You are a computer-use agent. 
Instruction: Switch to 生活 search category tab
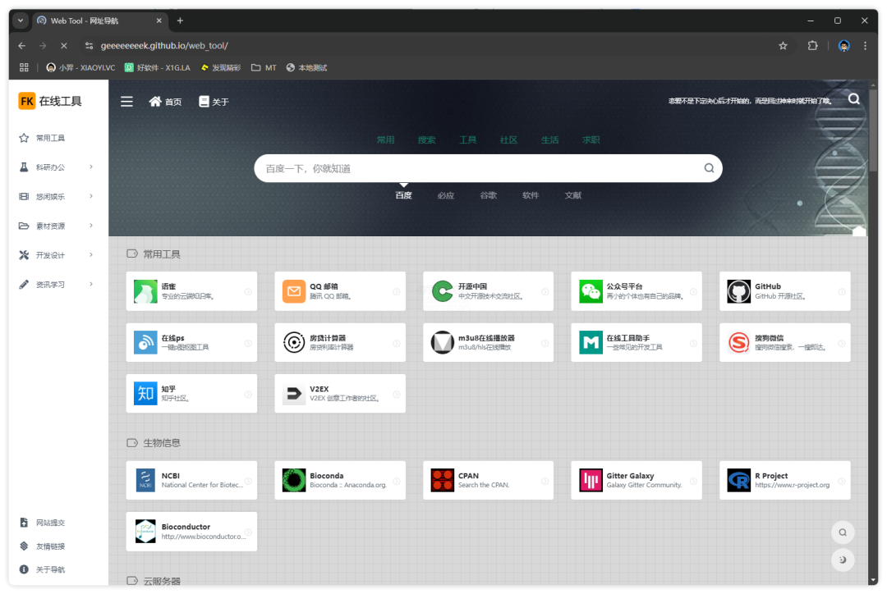point(549,139)
